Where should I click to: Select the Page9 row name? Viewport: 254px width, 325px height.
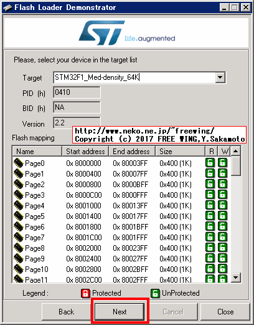[x=35, y=259]
